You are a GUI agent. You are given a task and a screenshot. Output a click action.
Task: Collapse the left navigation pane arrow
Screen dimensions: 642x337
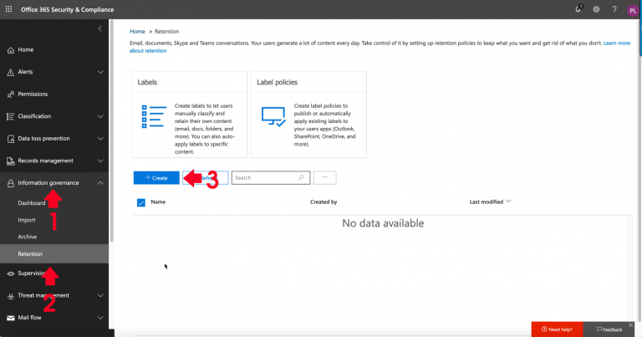(x=100, y=28)
